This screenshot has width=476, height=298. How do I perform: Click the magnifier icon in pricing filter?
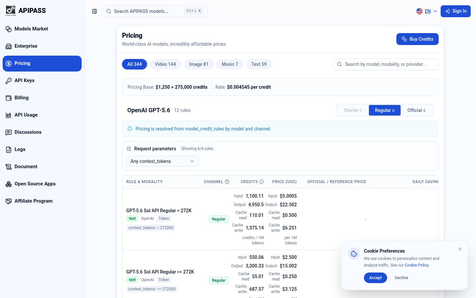tap(339, 64)
